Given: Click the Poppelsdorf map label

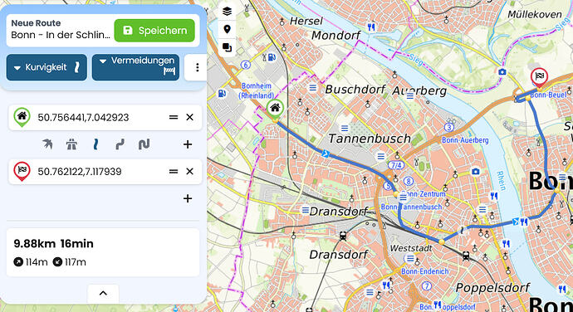Looking at the screenshot, I should [492, 288].
